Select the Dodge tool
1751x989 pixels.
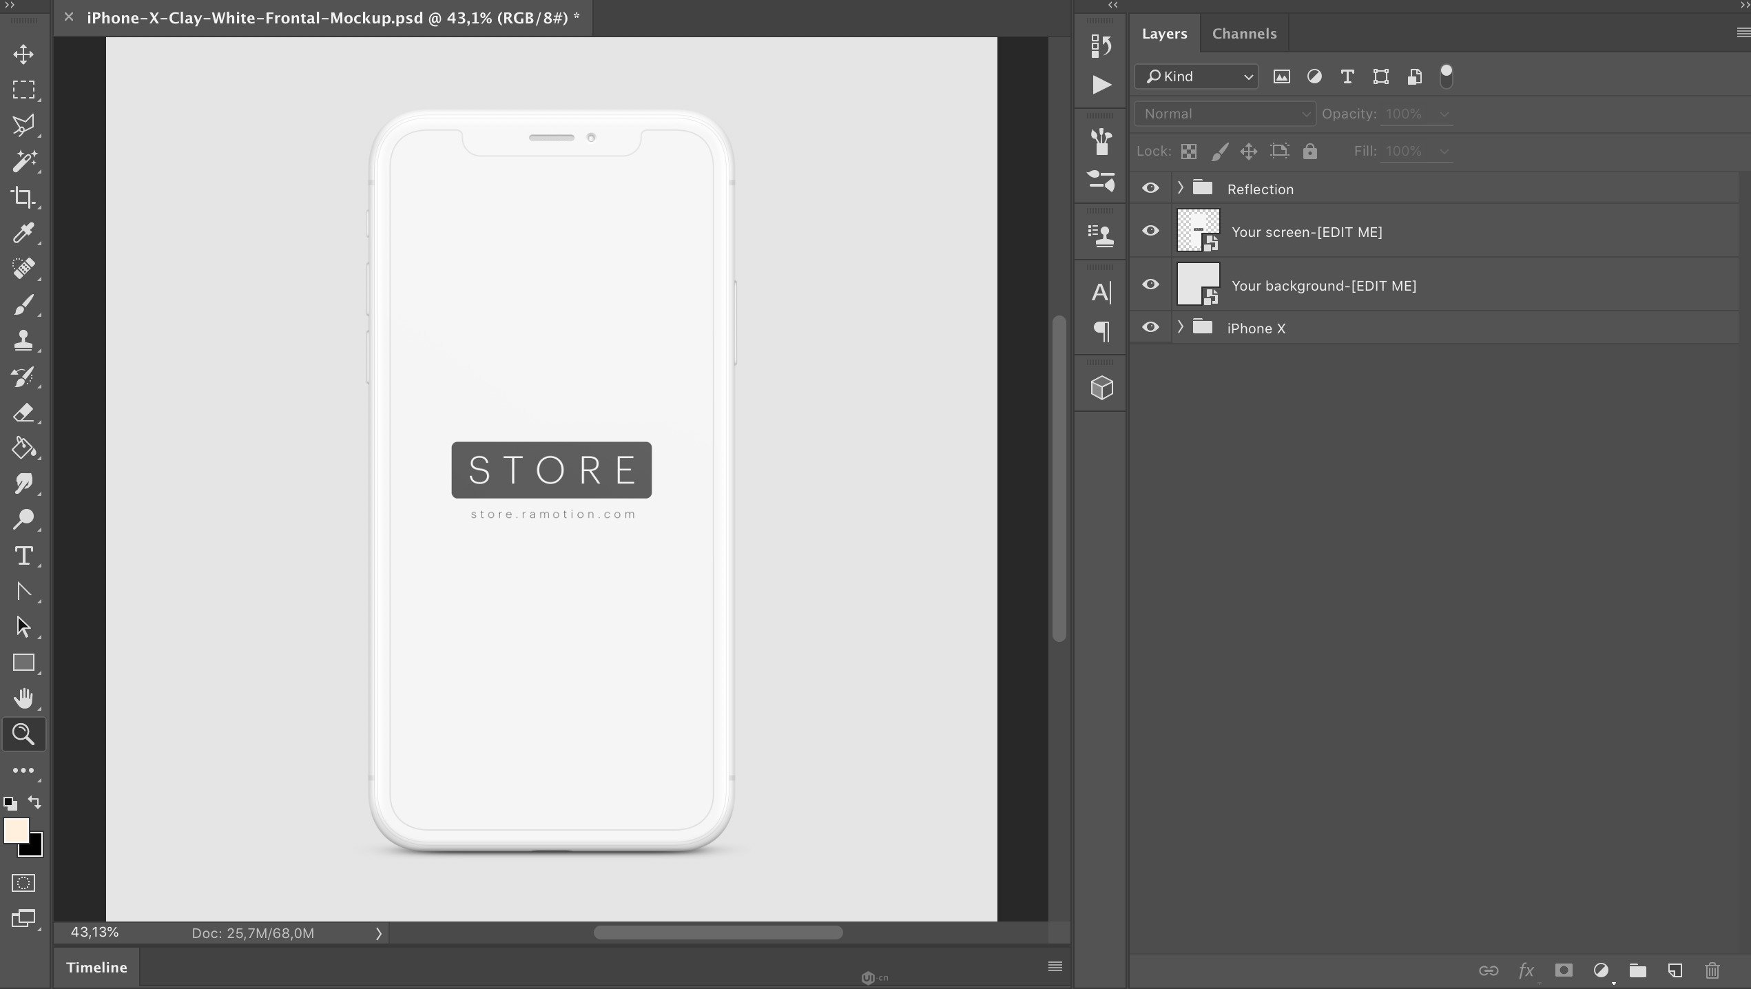coord(23,519)
